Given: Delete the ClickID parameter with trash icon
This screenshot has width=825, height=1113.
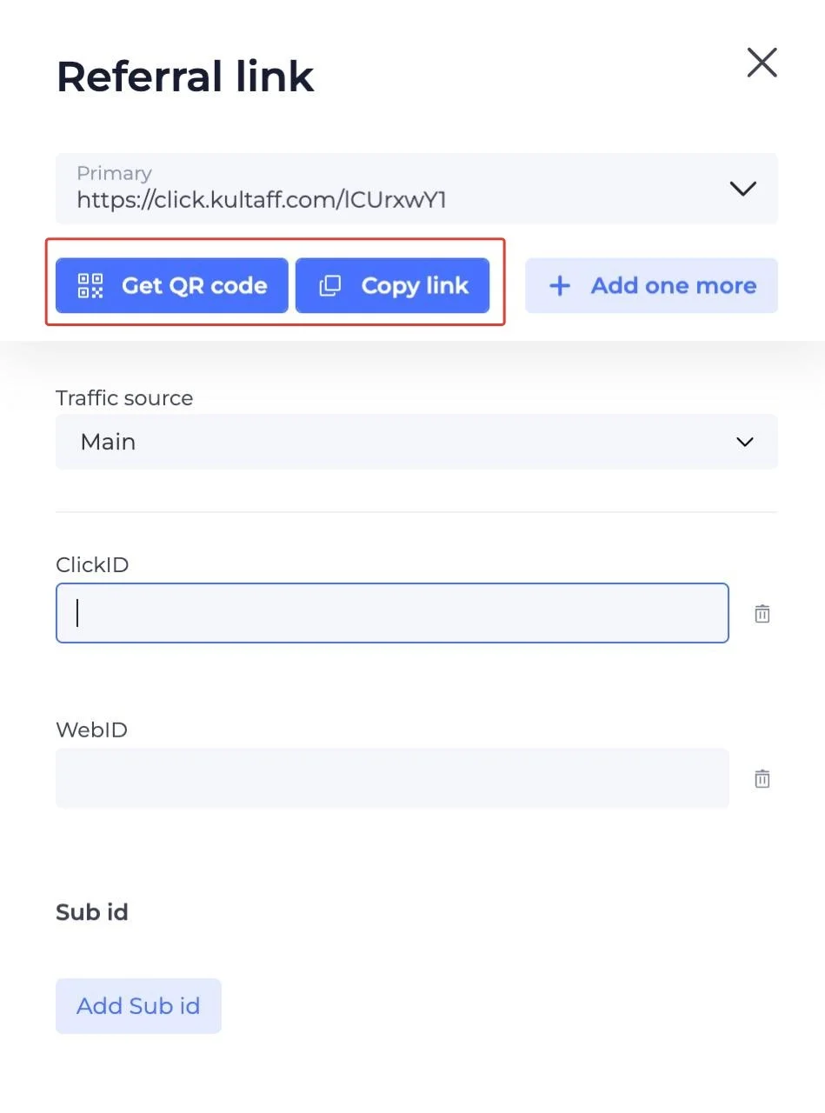Looking at the screenshot, I should tap(762, 614).
